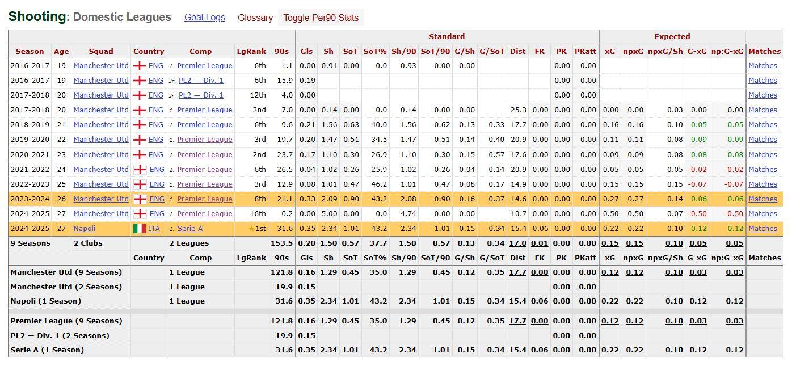
Task: Click the England flag in the 2021-2022 row
Action: coord(140,169)
